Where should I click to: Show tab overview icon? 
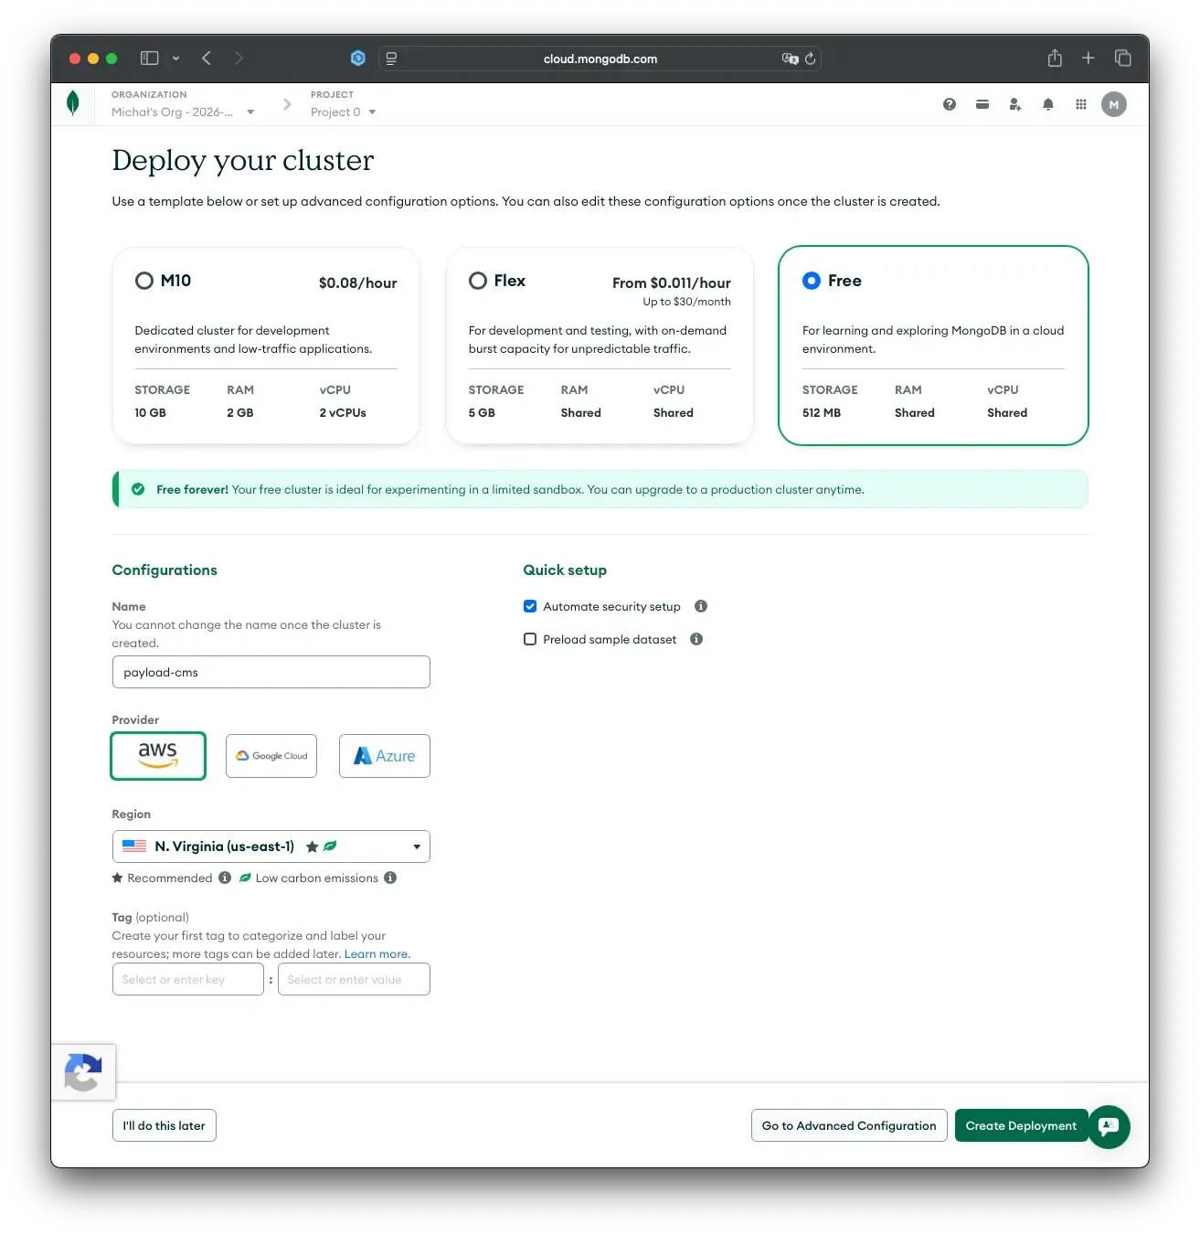[1123, 58]
